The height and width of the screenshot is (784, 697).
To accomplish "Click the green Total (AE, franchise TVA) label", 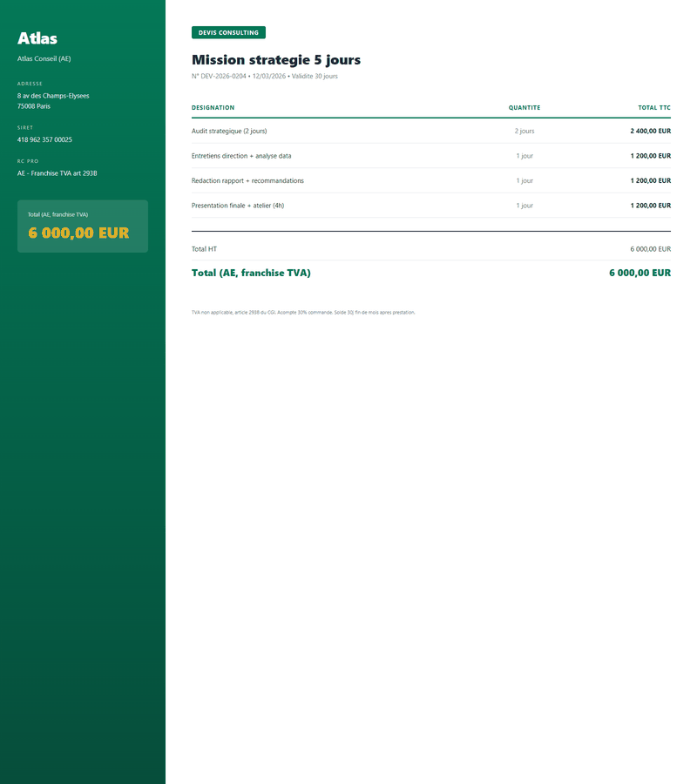I will pos(251,273).
